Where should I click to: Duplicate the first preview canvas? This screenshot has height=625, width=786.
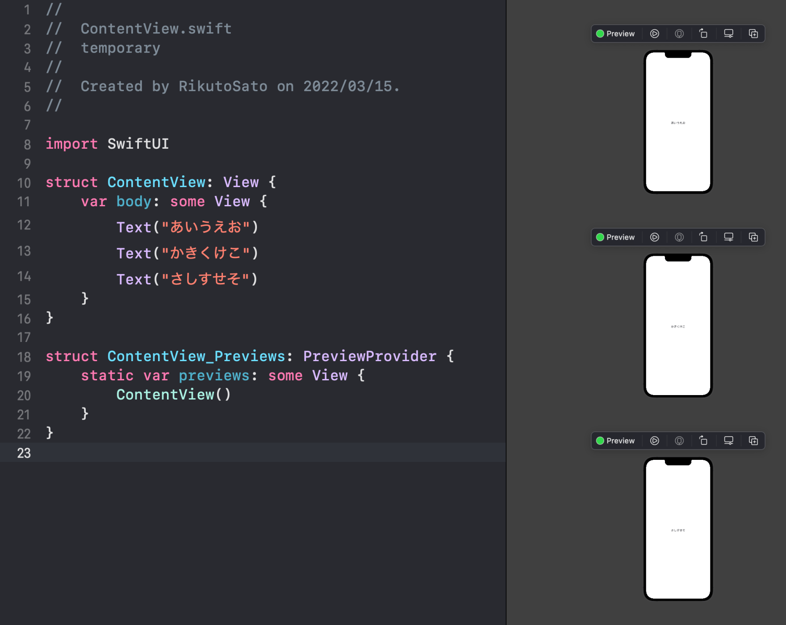pyautogui.click(x=753, y=33)
